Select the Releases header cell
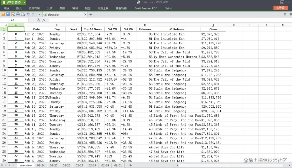The image size is (292, 168). (145, 29)
